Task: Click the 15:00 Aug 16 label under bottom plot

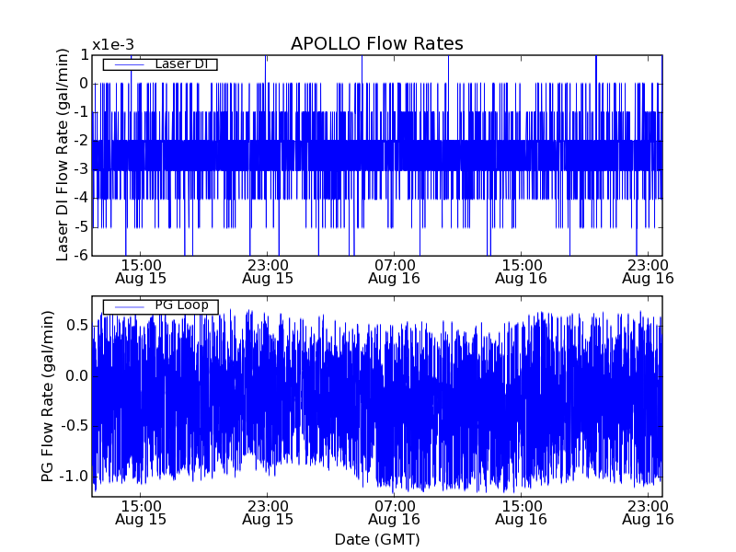Action: (x=521, y=512)
